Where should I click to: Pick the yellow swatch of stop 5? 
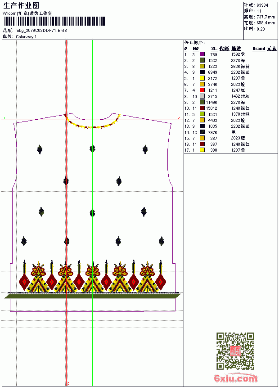coord(202,78)
